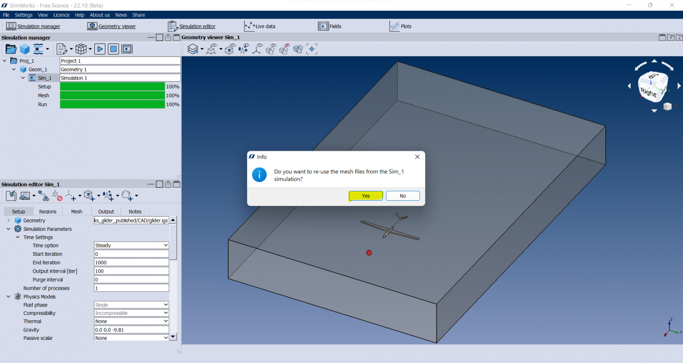The image size is (683, 363).
Task: Click the layers icon in Geometry viewer
Action: coord(193,49)
